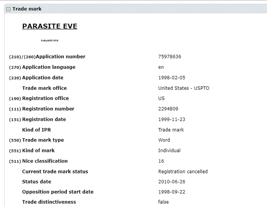Viewport: 267px width, 207px height.
Task: Click the (210)/(260) INID code
Action: click(x=22, y=57)
